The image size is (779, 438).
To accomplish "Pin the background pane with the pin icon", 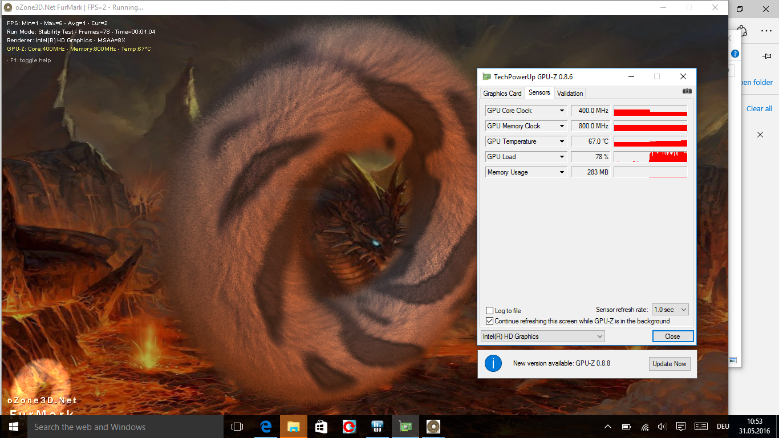I will click(x=766, y=56).
